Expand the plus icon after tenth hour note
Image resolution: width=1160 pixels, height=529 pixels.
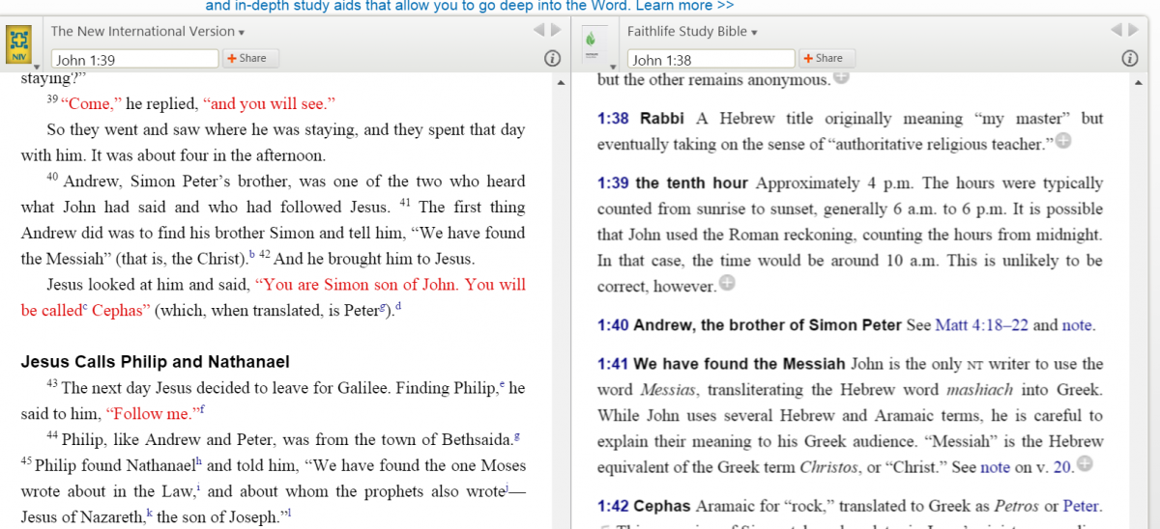tap(727, 284)
